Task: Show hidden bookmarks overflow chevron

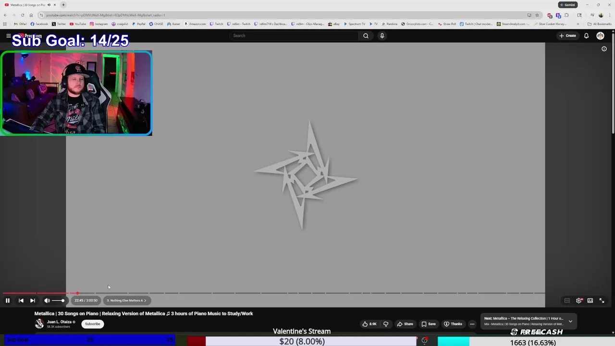Action: 578,24
